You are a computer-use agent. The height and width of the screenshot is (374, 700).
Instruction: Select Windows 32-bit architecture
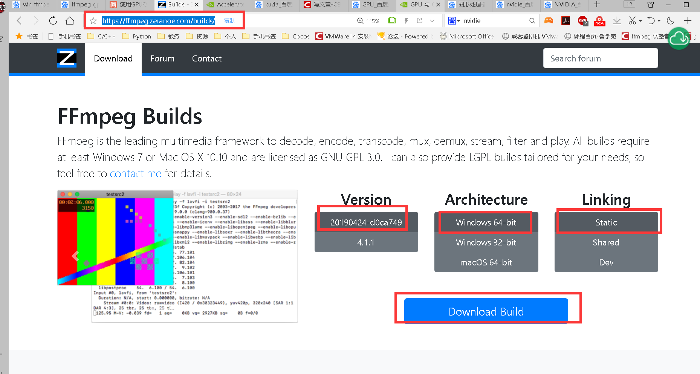click(486, 242)
